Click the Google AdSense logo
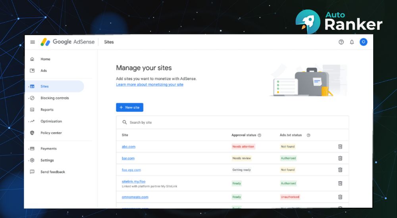This screenshot has height=218, width=397. click(x=67, y=42)
